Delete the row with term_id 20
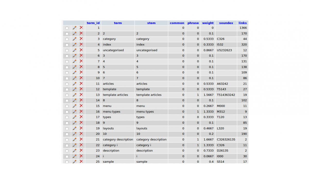The width and height of the screenshot is (309, 174). click(x=81, y=134)
